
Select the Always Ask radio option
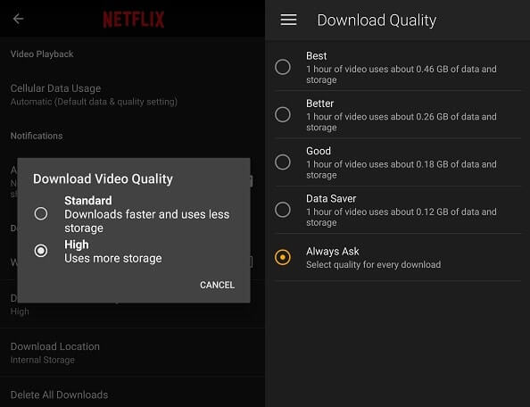pos(283,257)
